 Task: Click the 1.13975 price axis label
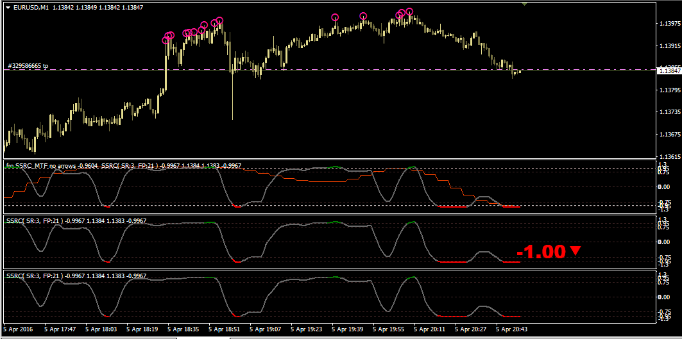pos(669,23)
